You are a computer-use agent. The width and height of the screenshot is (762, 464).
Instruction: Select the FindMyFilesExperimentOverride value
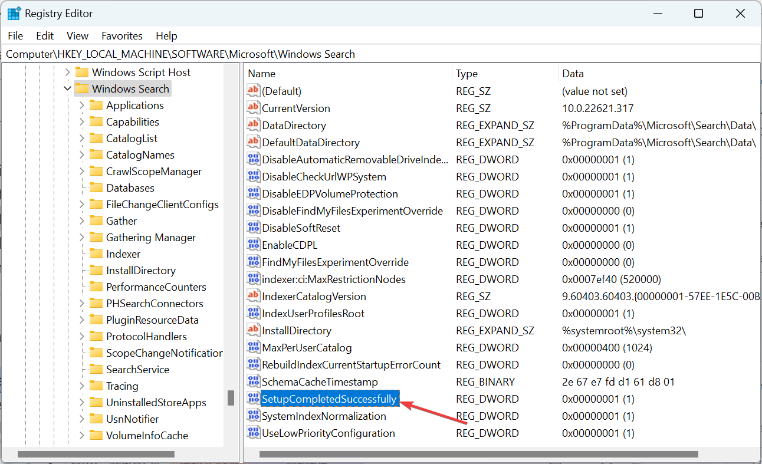pos(335,262)
